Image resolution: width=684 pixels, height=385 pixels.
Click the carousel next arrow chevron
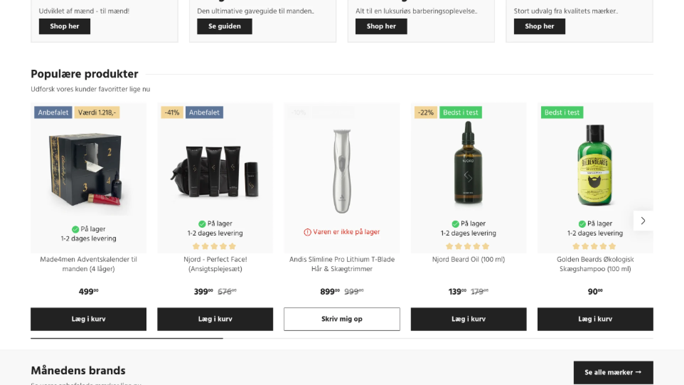click(643, 221)
